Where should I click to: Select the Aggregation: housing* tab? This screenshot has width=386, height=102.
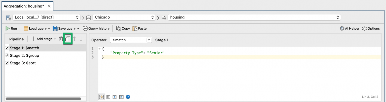24,6
